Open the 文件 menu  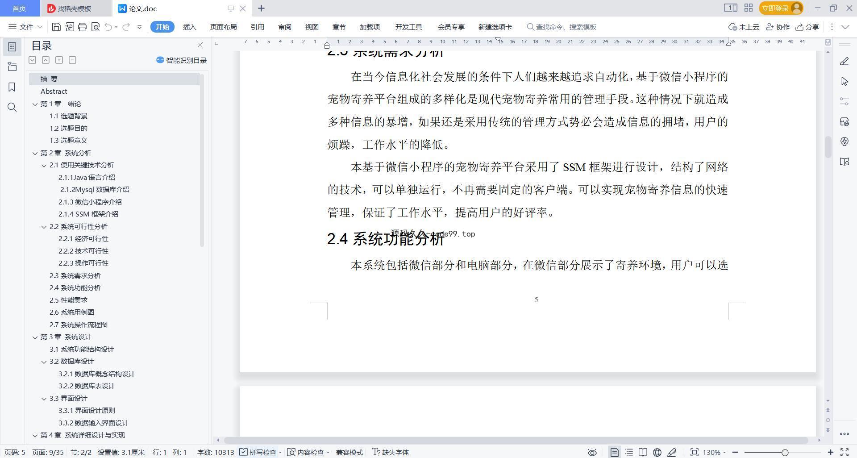25,27
